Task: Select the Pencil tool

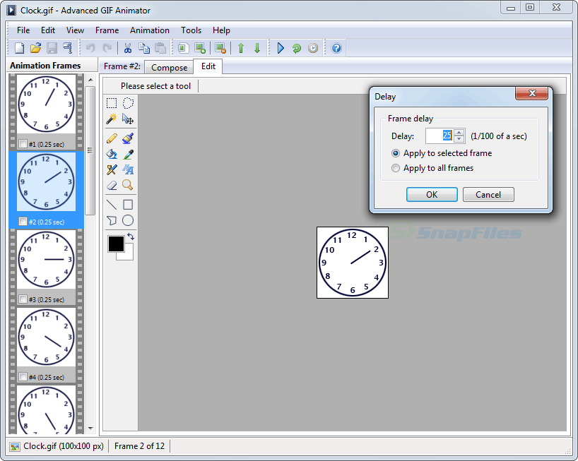Action: (112, 138)
